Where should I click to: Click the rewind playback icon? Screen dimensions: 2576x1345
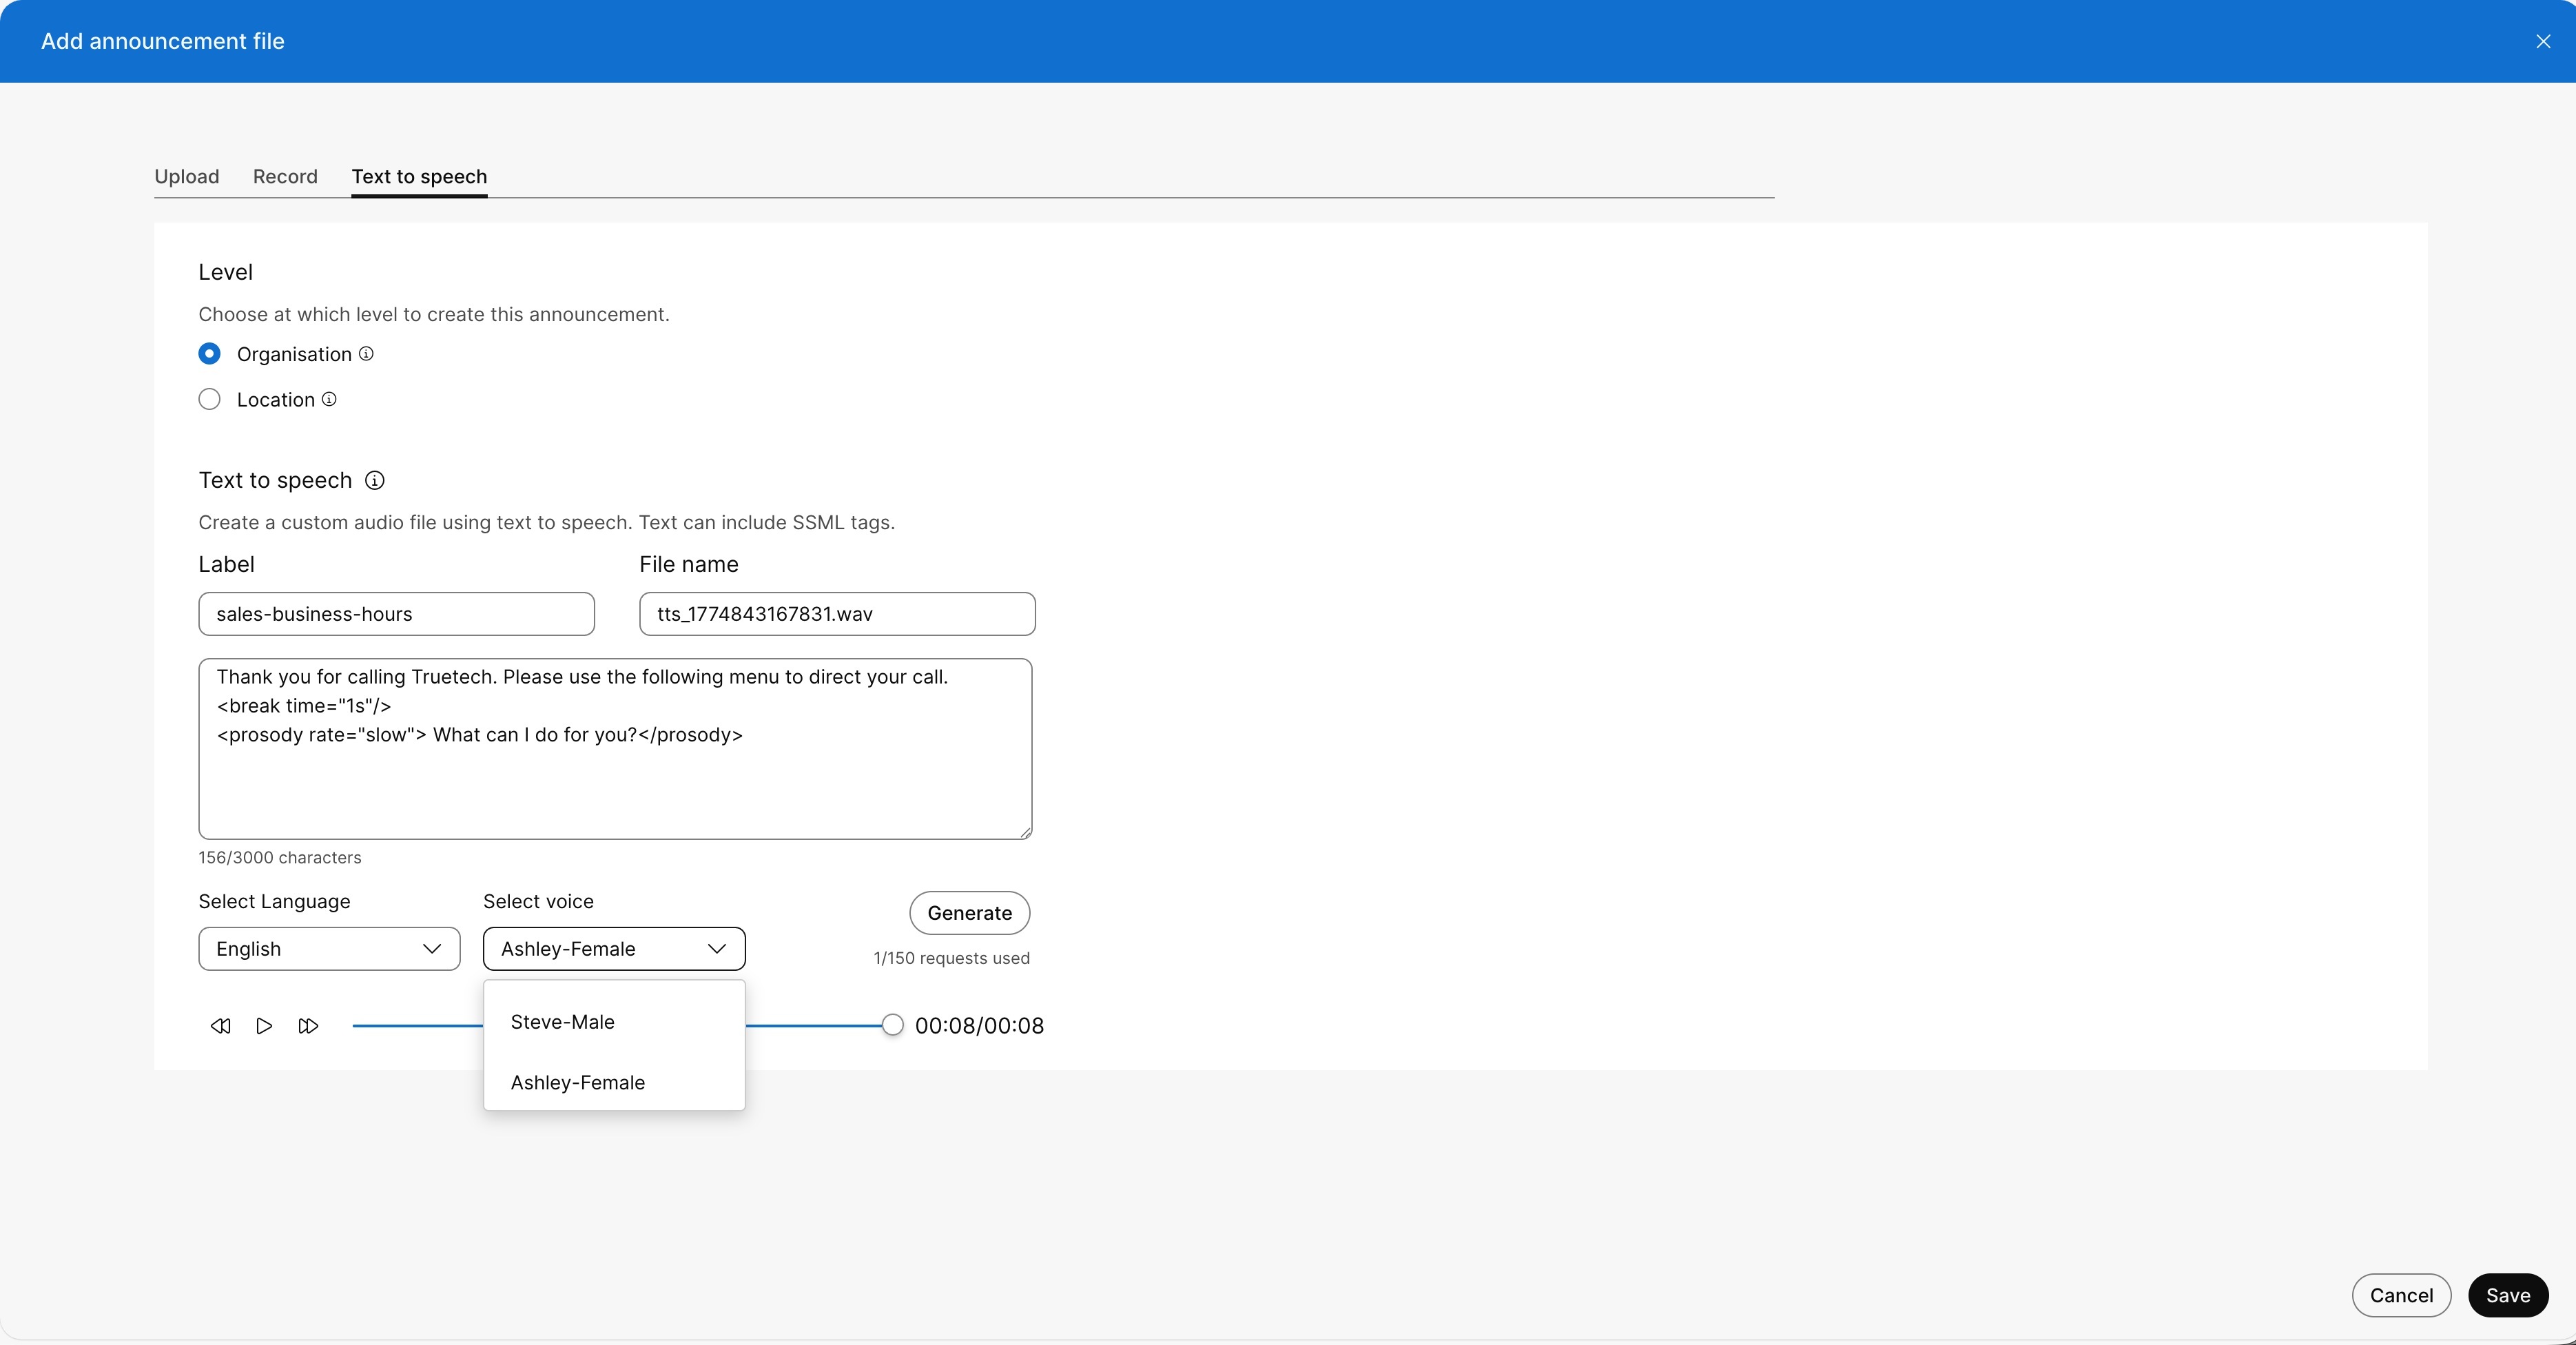coord(221,1026)
